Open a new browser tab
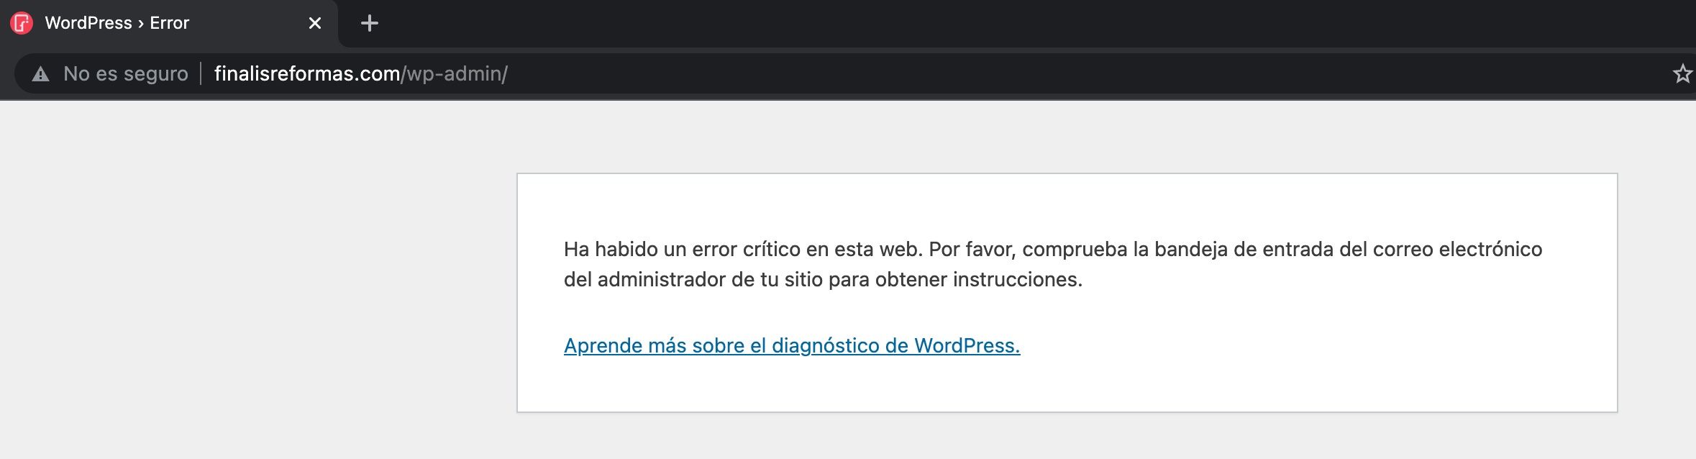The width and height of the screenshot is (1696, 459). [x=370, y=23]
